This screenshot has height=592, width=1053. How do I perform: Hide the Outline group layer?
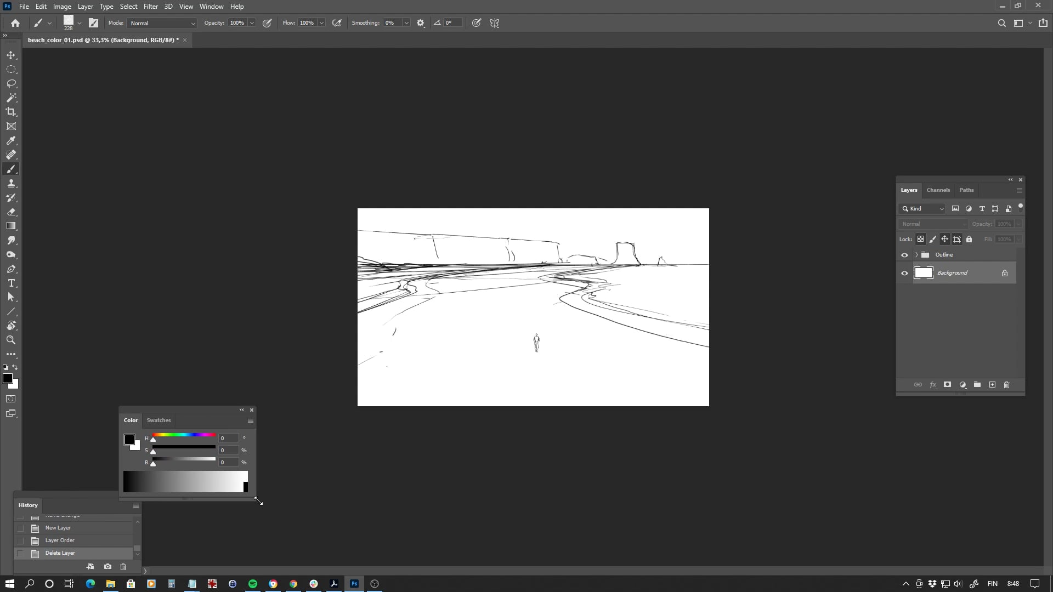click(904, 255)
